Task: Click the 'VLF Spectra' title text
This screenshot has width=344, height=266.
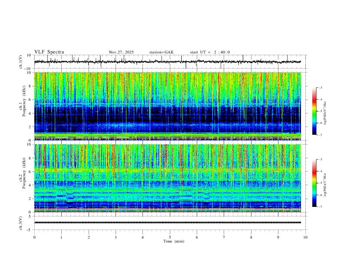Action: tap(49, 52)
